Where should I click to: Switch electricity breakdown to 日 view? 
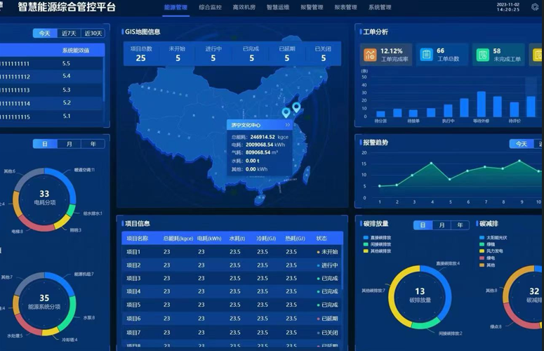pyautogui.click(x=45, y=144)
